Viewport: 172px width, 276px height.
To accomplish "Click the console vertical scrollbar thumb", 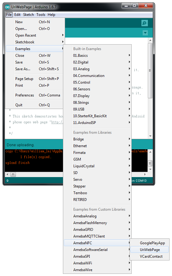I will click(x=150, y=163).
